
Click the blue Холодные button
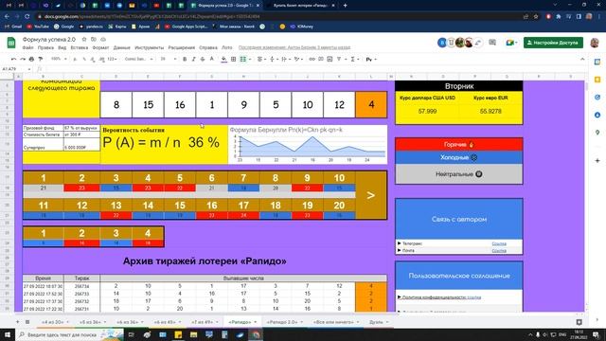coord(458,157)
